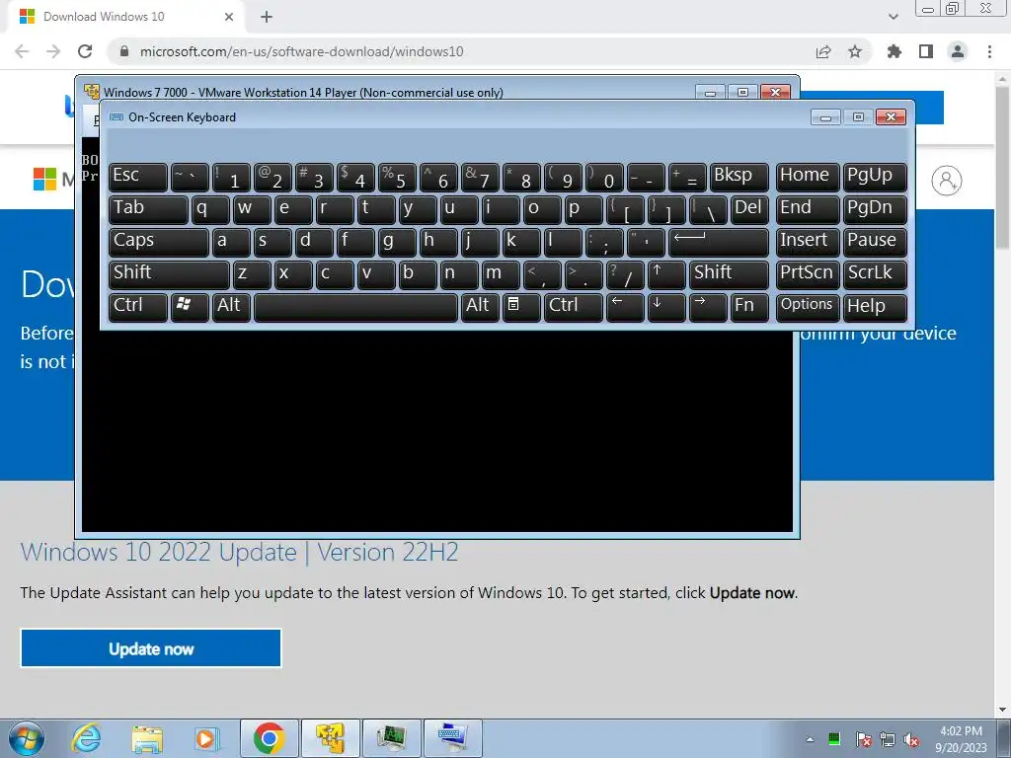Click the right arrow key on the On-Screen Keyboard

point(707,306)
